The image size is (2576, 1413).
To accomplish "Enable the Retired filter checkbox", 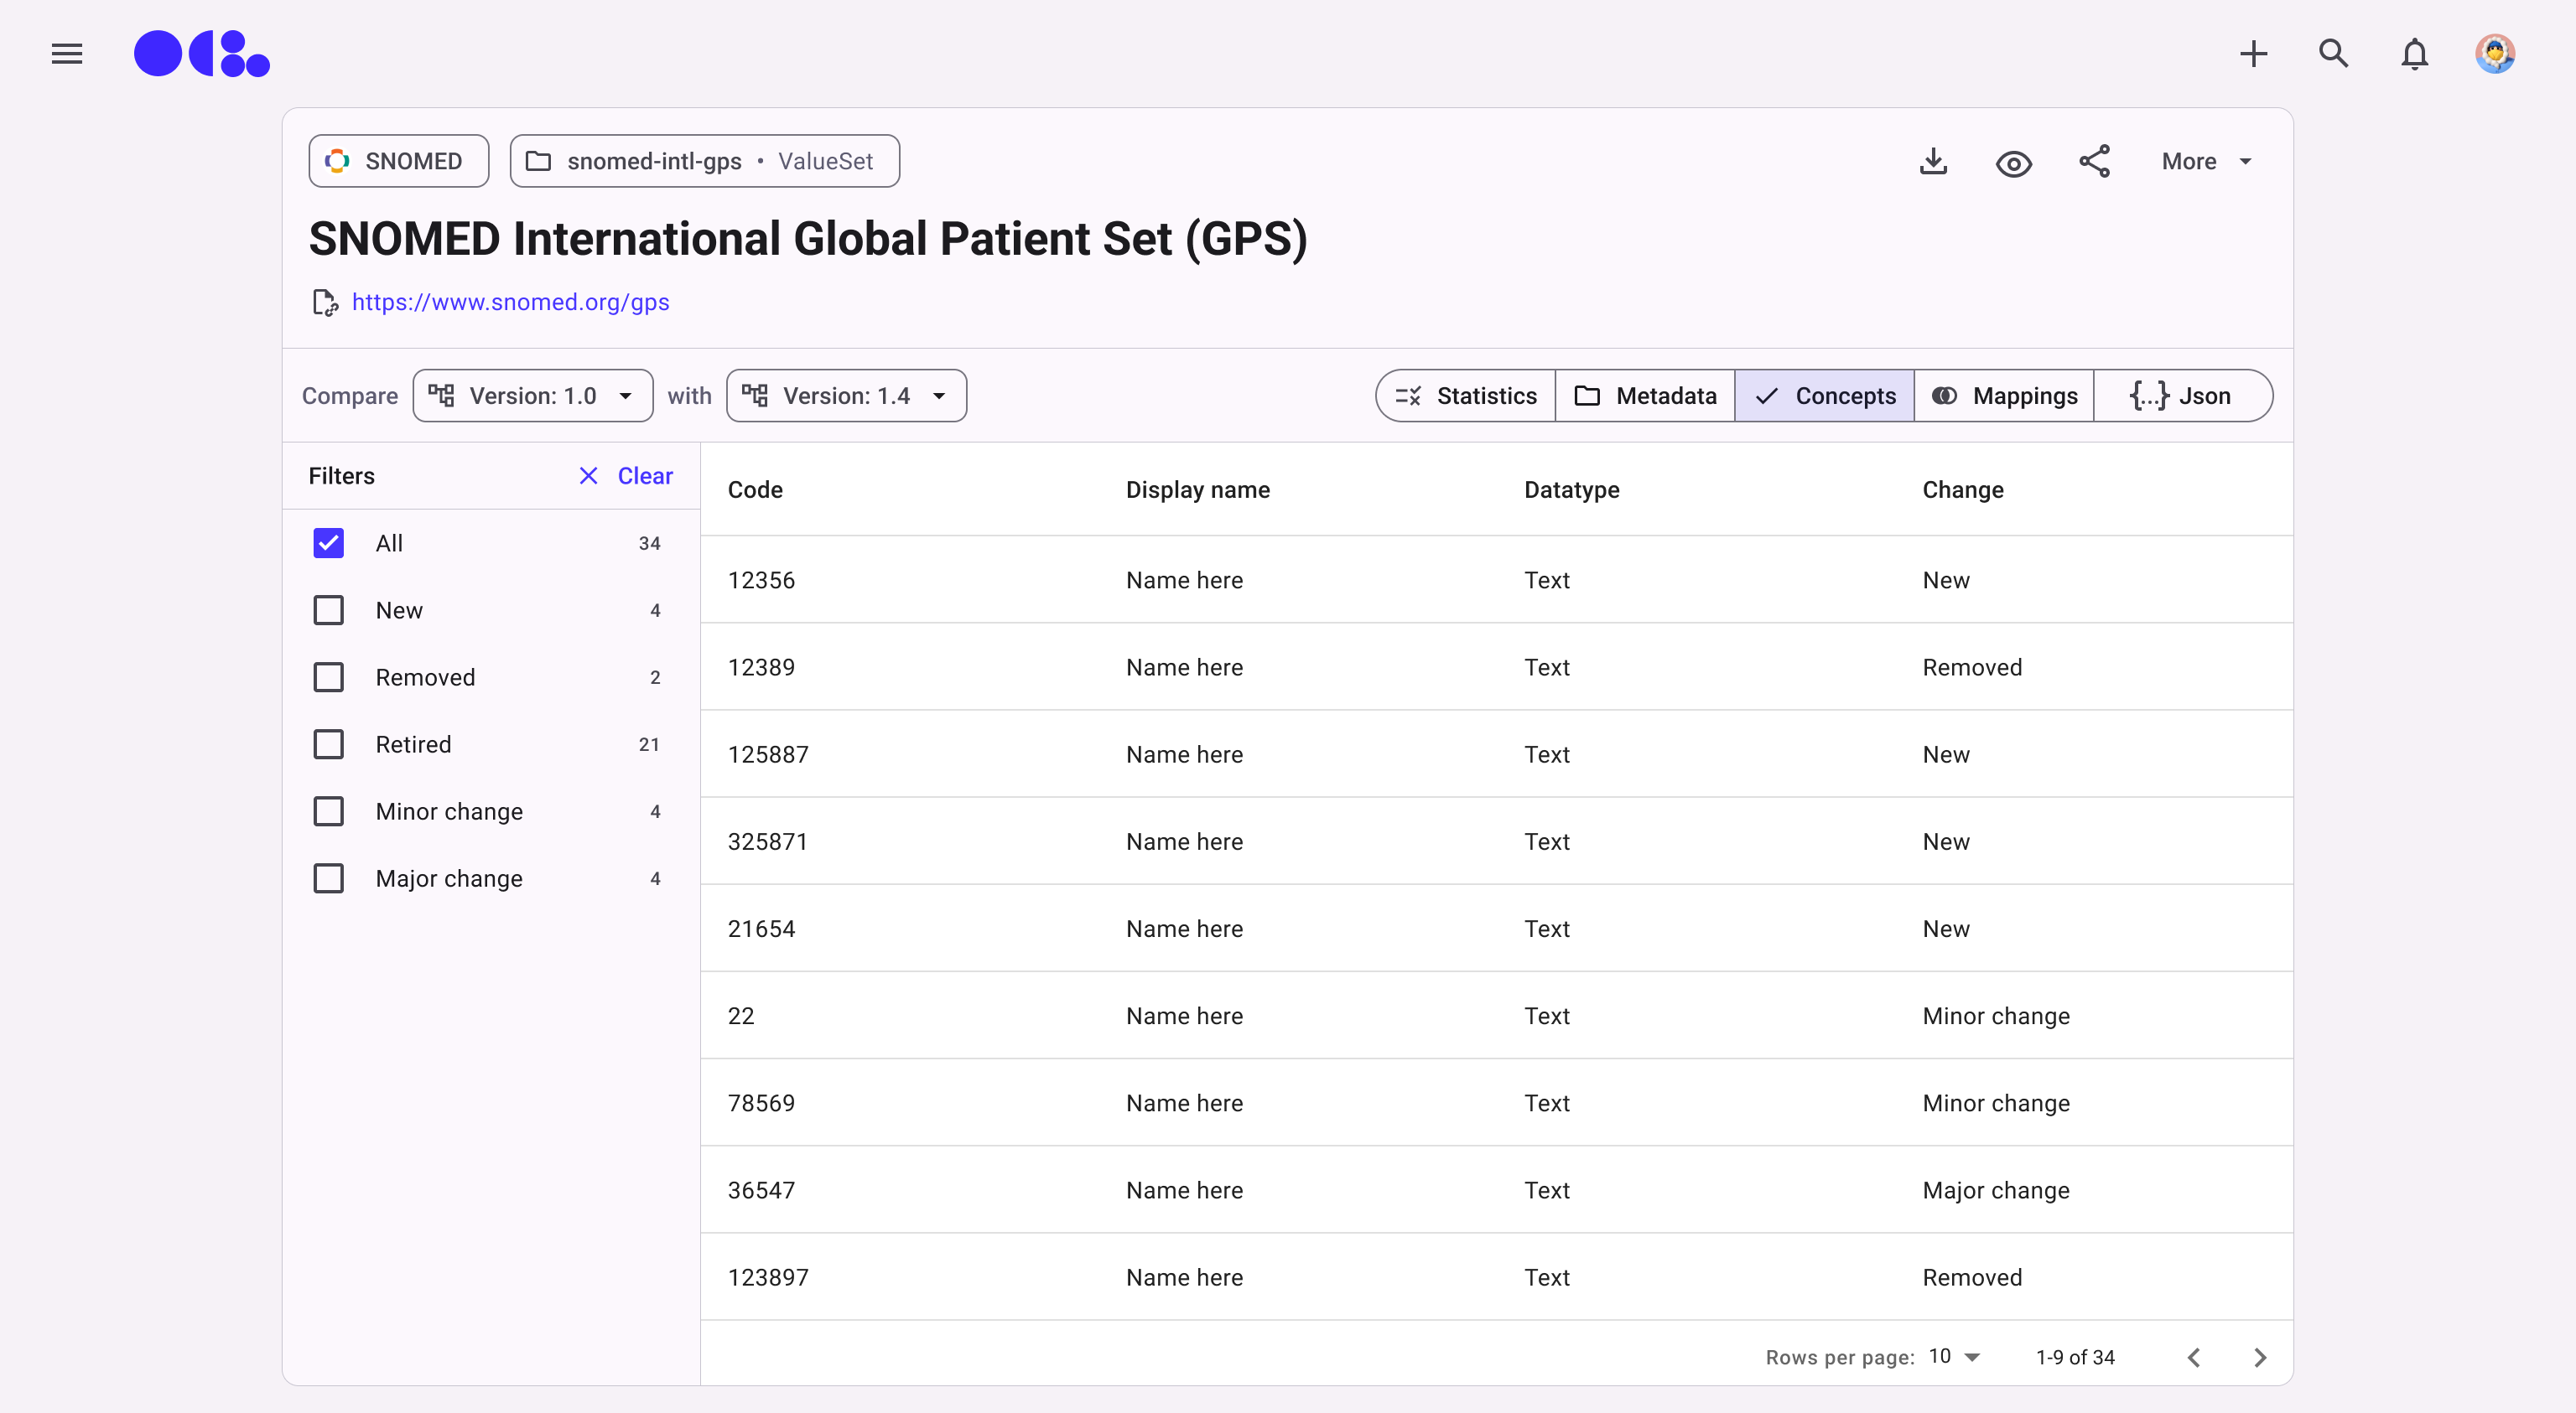I will point(329,744).
